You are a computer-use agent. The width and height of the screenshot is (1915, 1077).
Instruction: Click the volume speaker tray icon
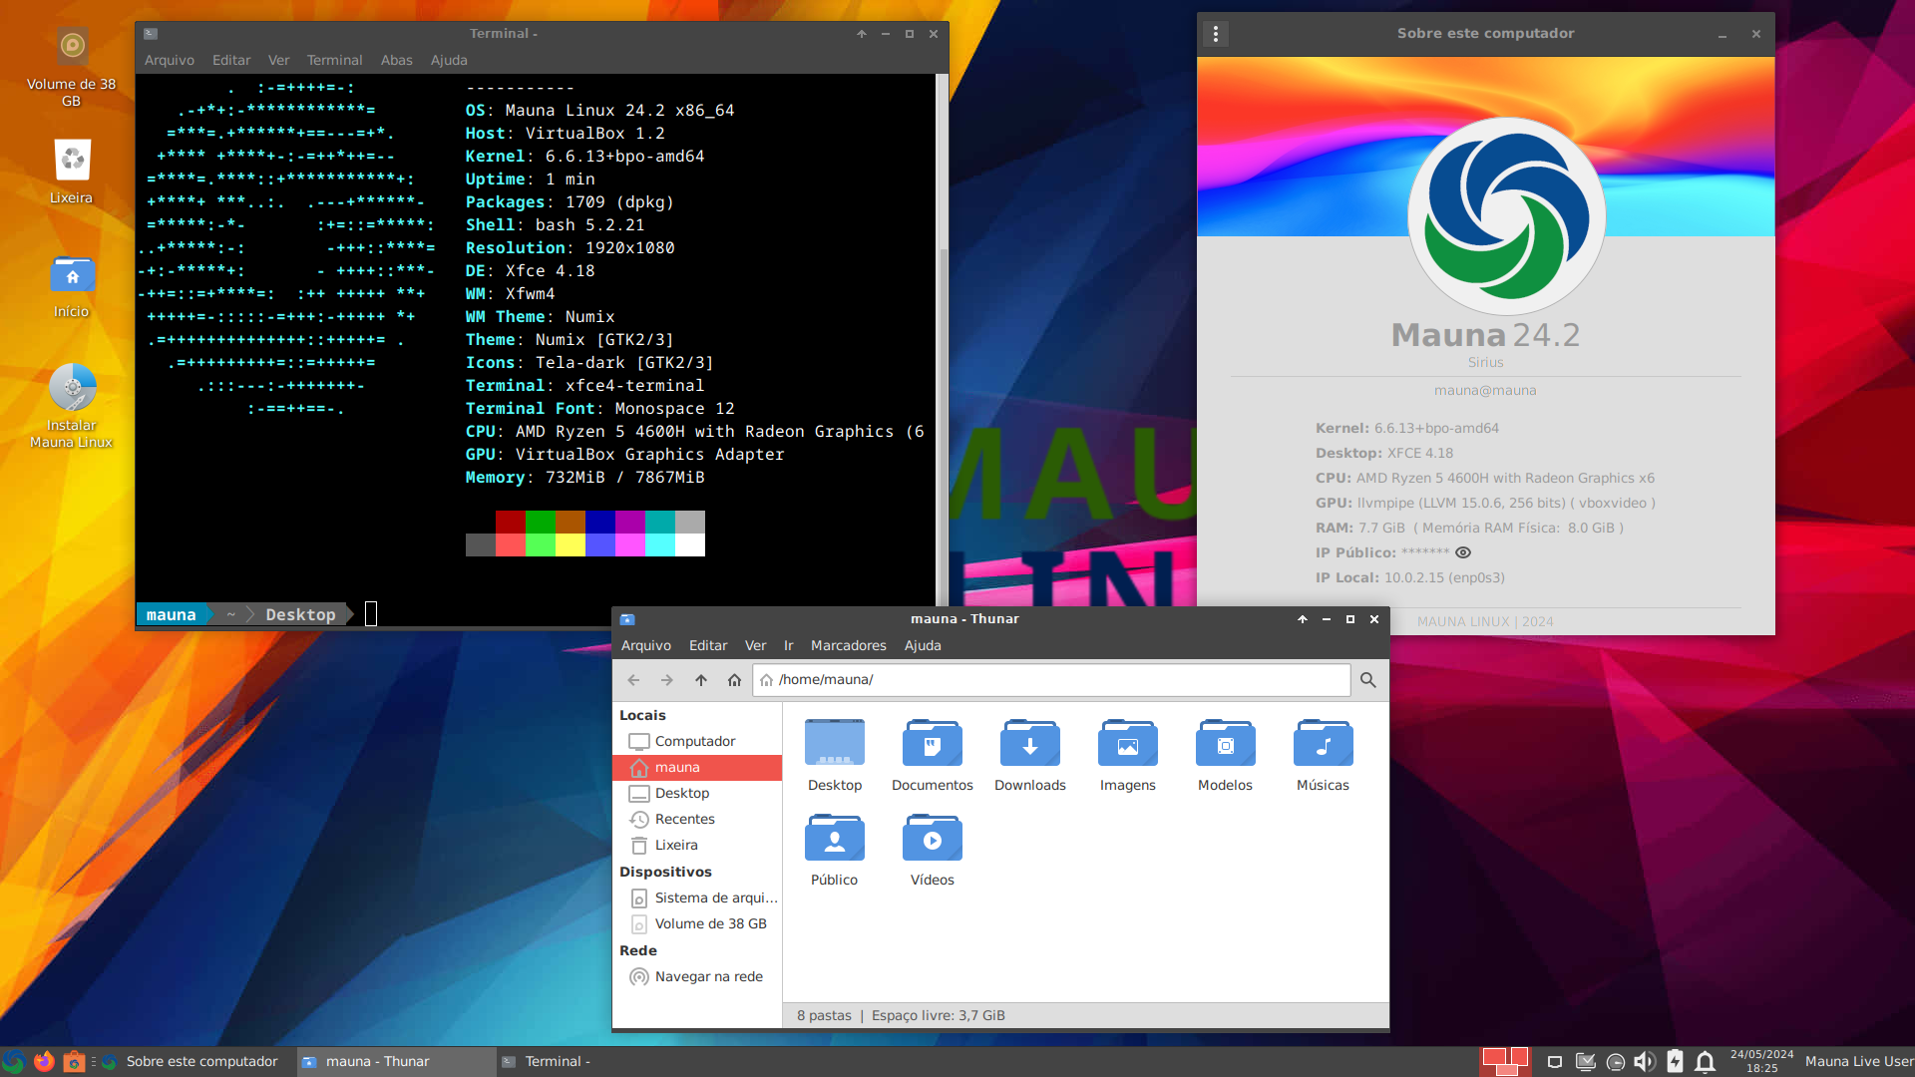click(1644, 1062)
